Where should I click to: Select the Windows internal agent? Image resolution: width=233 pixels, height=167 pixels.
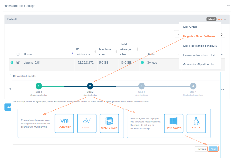click(174, 123)
